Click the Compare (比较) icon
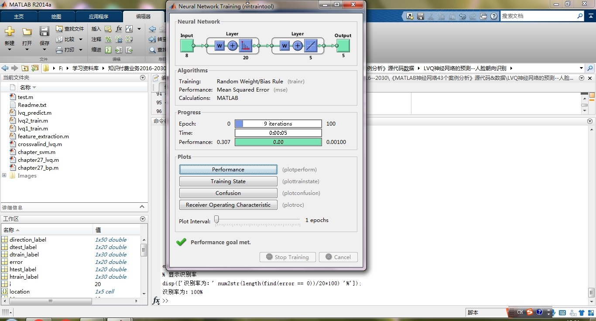This screenshot has height=321, width=596. [x=60, y=39]
